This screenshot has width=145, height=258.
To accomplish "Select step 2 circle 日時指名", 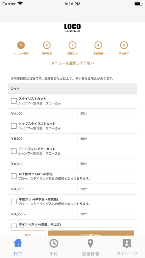I will click(x=47, y=45).
